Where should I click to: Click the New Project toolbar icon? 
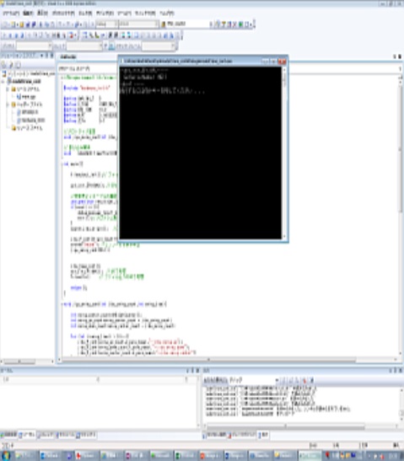pyautogui.click(x=6, y=24)
